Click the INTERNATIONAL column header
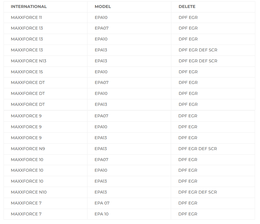Image resolution: width=260 pixels, height=224 pixels. [29, 7]
